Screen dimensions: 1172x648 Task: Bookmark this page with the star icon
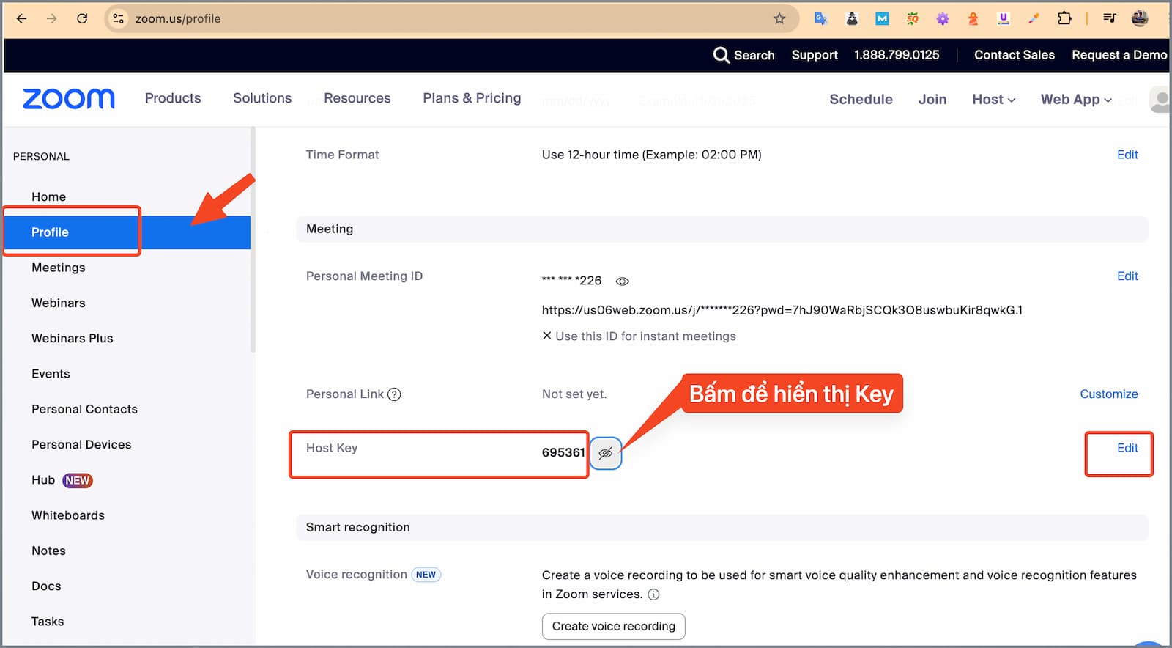[x=779, y=18]
